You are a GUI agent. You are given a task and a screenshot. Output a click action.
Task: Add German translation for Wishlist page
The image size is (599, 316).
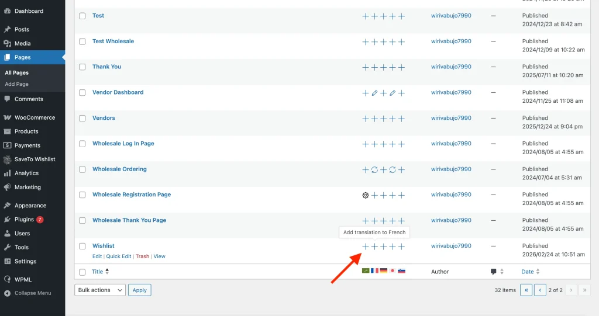[384, 246]
